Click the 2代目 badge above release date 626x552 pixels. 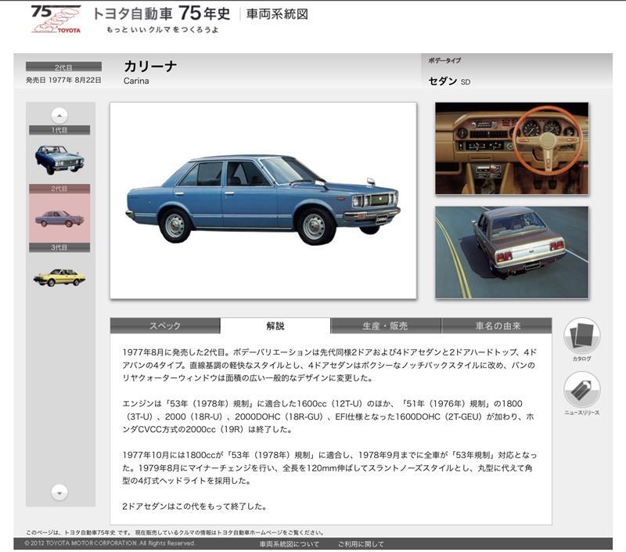click(63, 67)
